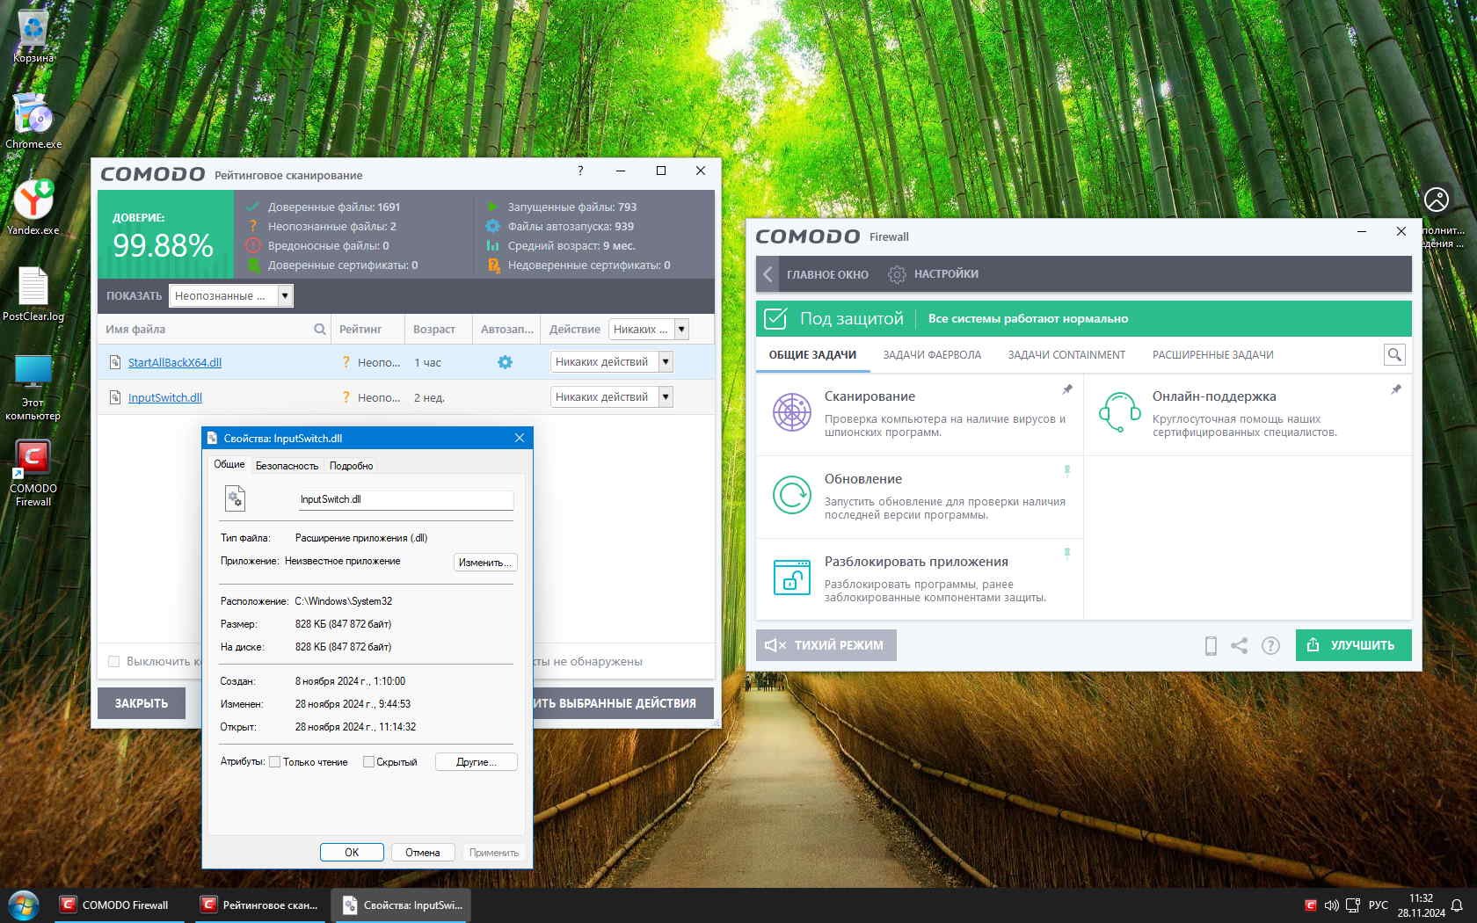
Task: Switch to the 'Безопасность' tab
Action: (x=287, y=466)
